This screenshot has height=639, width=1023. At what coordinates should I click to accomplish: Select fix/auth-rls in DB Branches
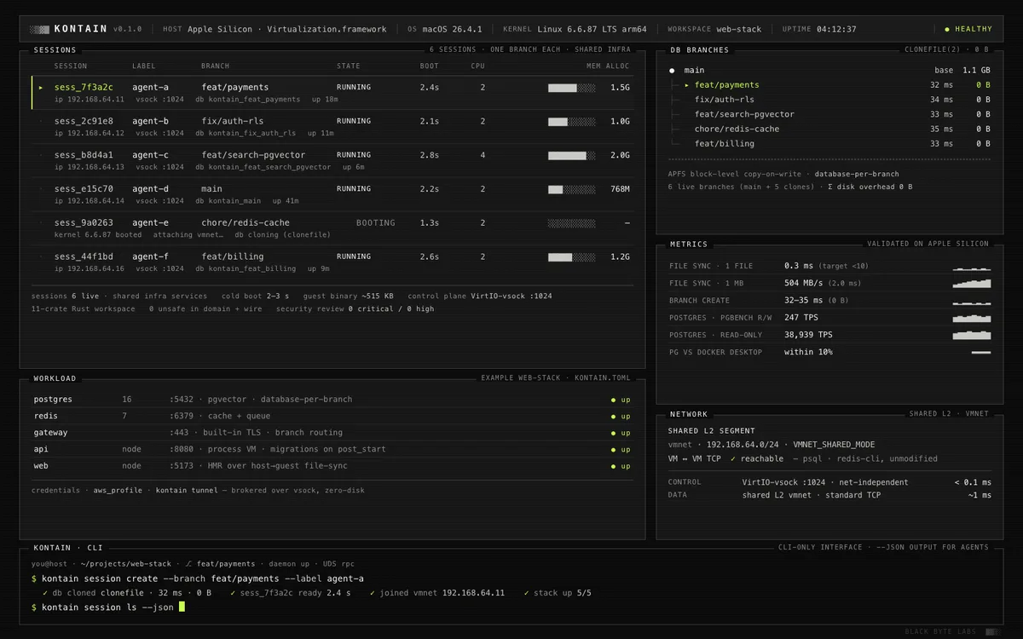coord(725,100)
